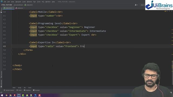
Task: Click the application logo in title bar
Action: pos(2,2)
